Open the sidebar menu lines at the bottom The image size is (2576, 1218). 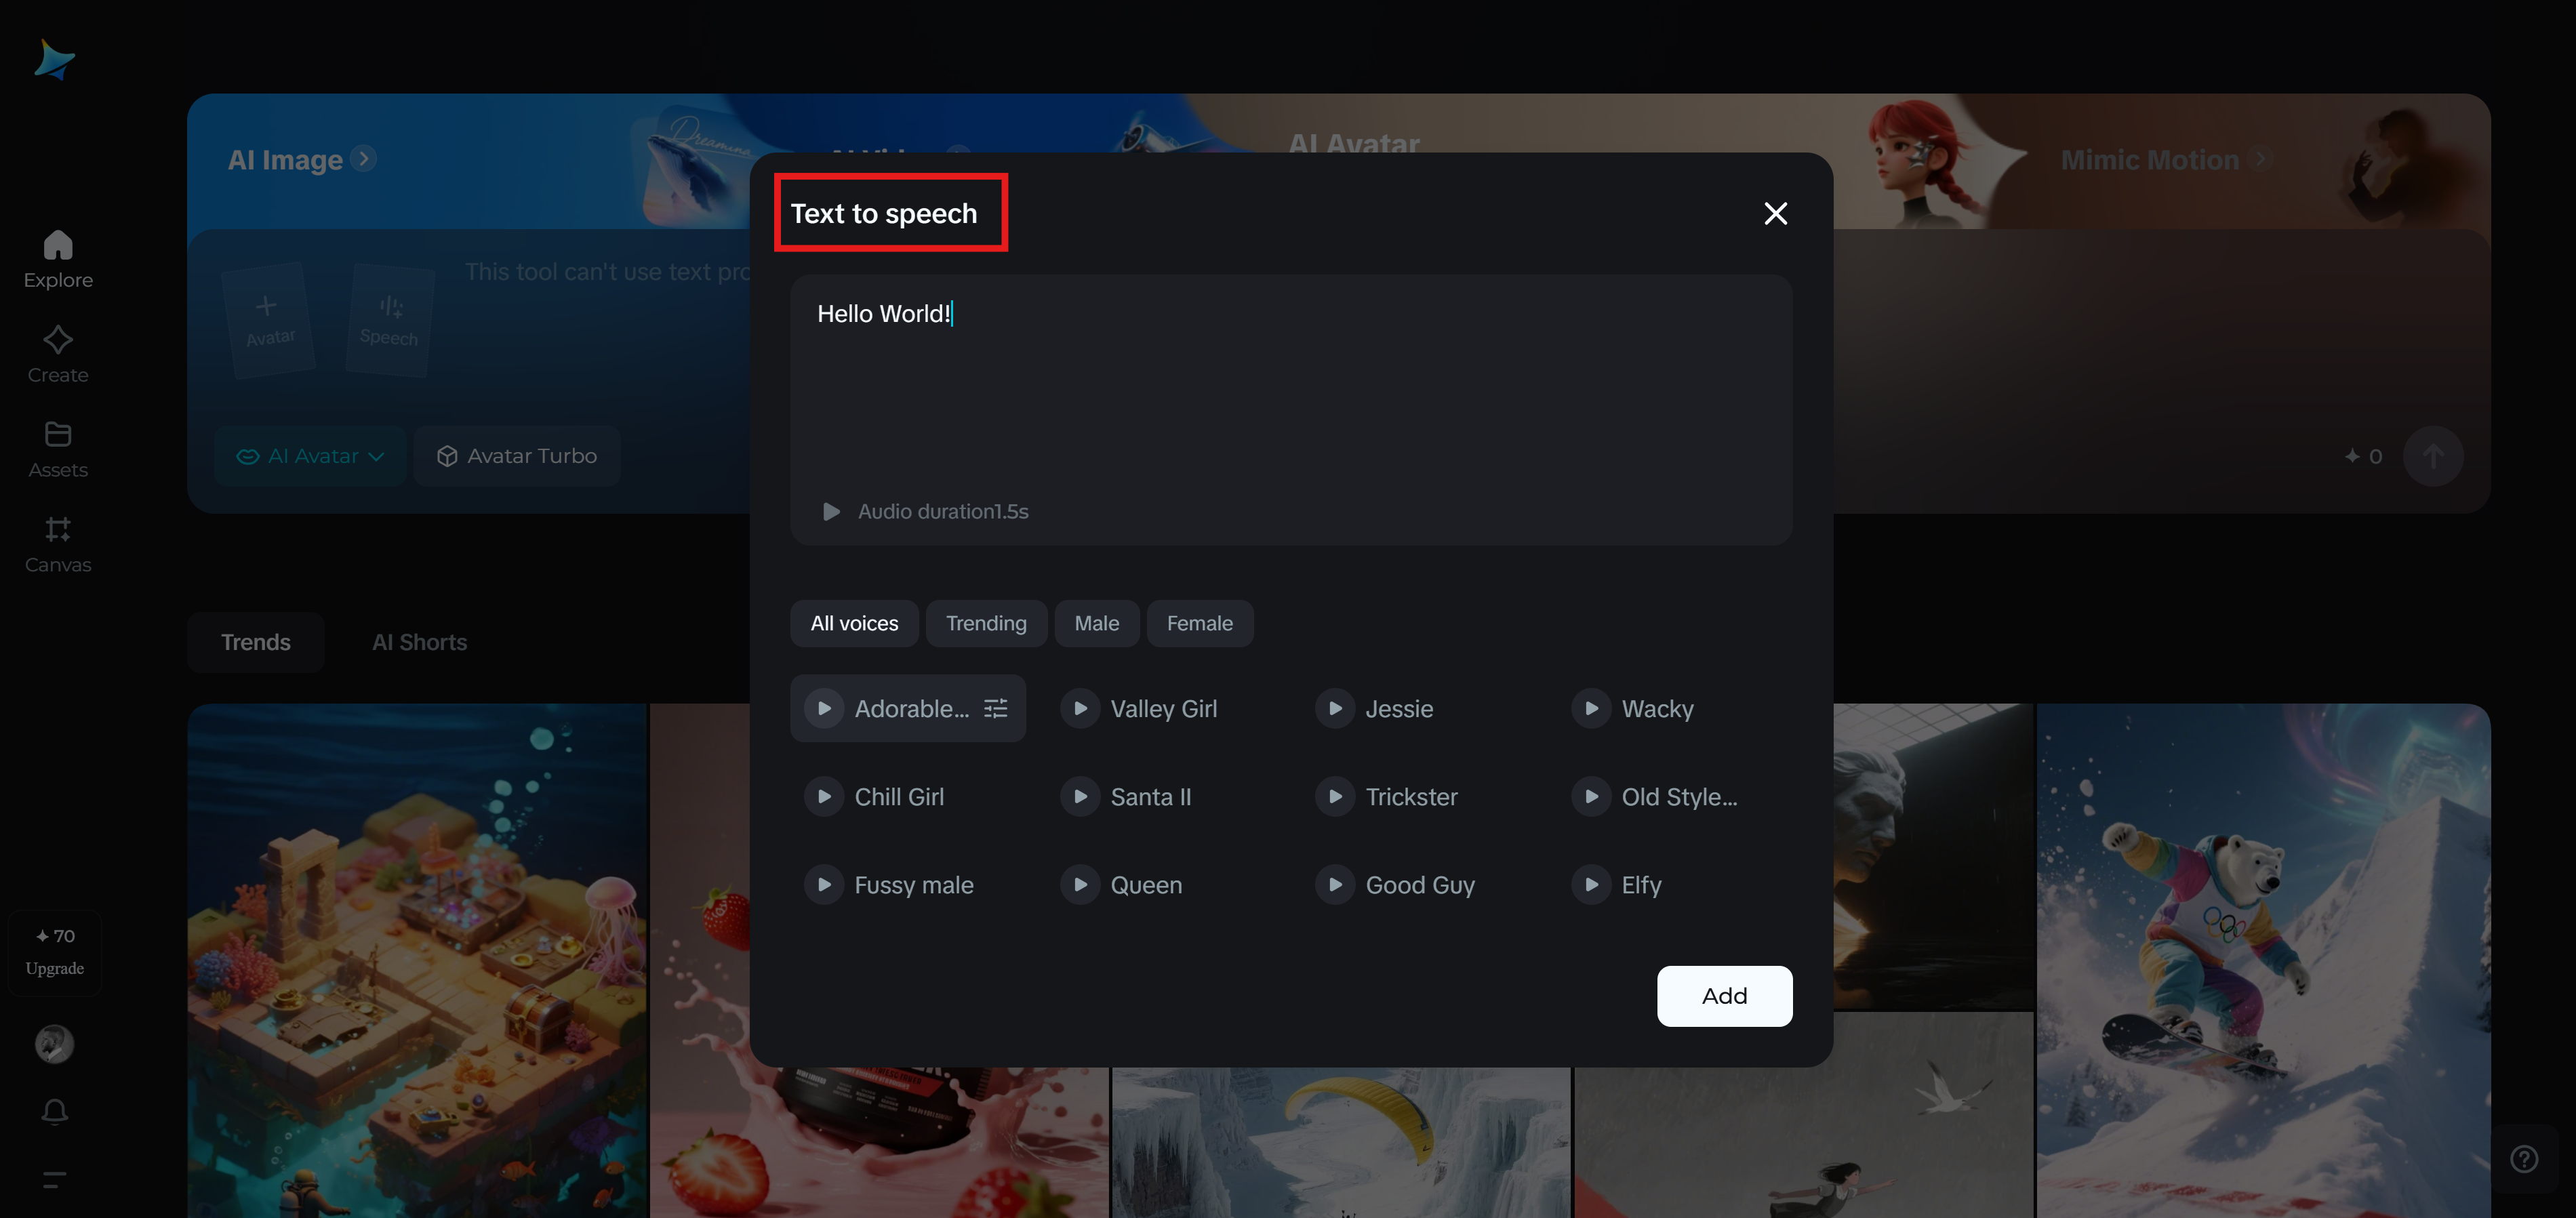[55, 1179]
